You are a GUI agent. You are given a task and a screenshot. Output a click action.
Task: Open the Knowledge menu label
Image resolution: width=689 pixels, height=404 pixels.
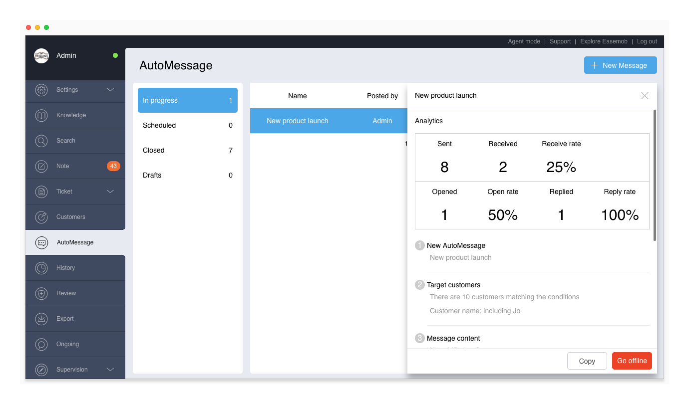tap(71, 115)
